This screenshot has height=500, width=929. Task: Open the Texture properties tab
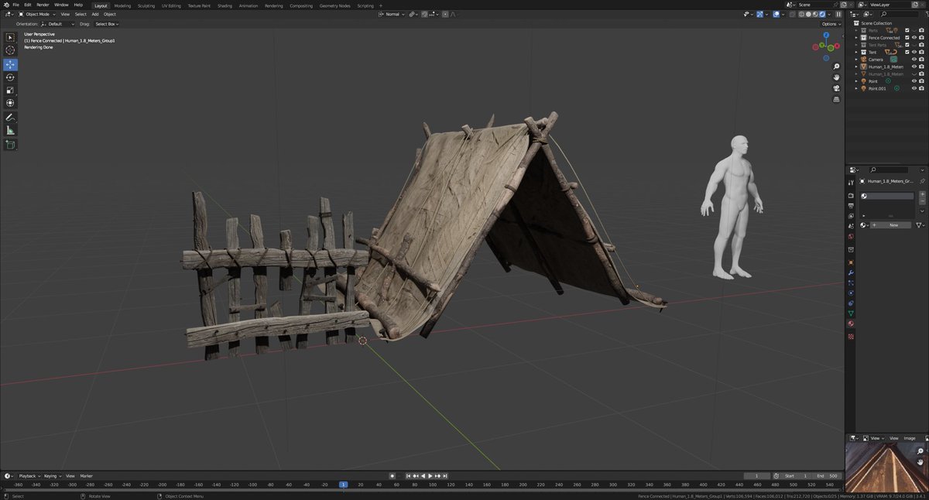click(851, 337)
